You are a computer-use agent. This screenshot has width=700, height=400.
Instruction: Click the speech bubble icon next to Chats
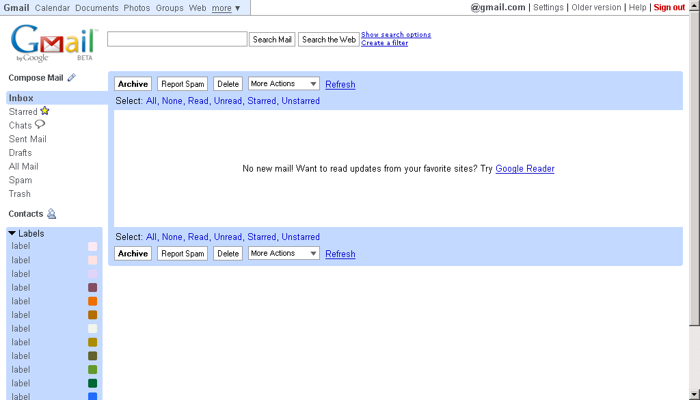point(40,124)
